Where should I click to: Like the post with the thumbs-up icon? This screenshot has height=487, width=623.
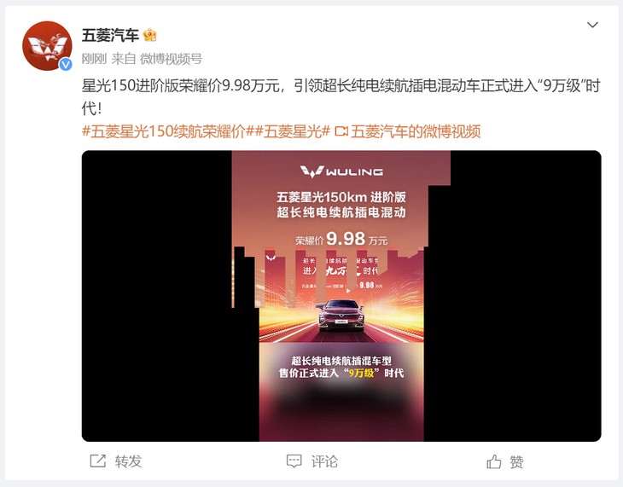[x=494, y=461]
